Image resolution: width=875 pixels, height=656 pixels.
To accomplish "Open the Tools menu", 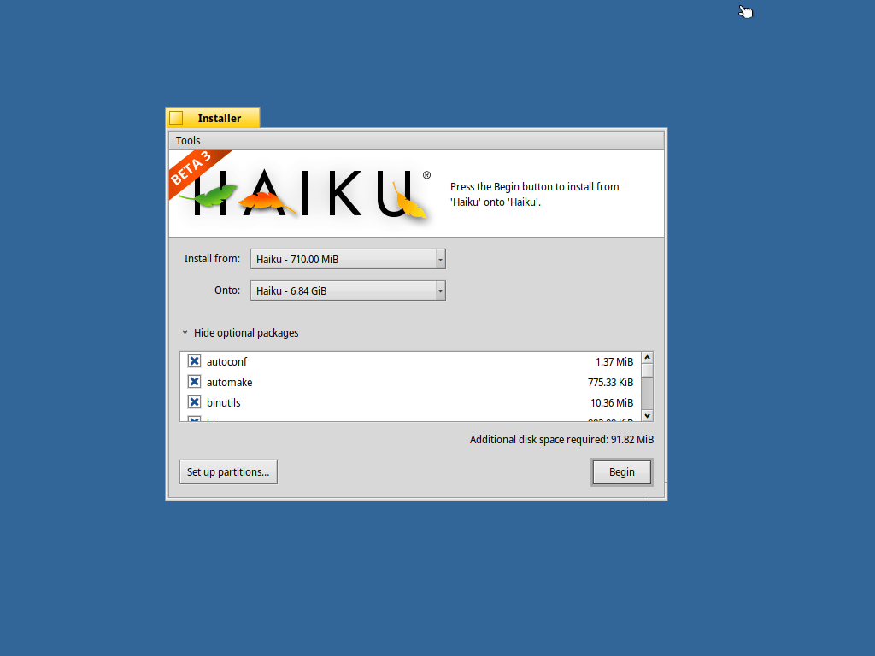I will tap(187, 141).
